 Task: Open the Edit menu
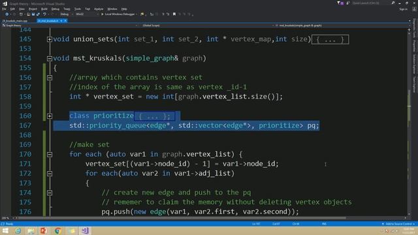point(12,8)
